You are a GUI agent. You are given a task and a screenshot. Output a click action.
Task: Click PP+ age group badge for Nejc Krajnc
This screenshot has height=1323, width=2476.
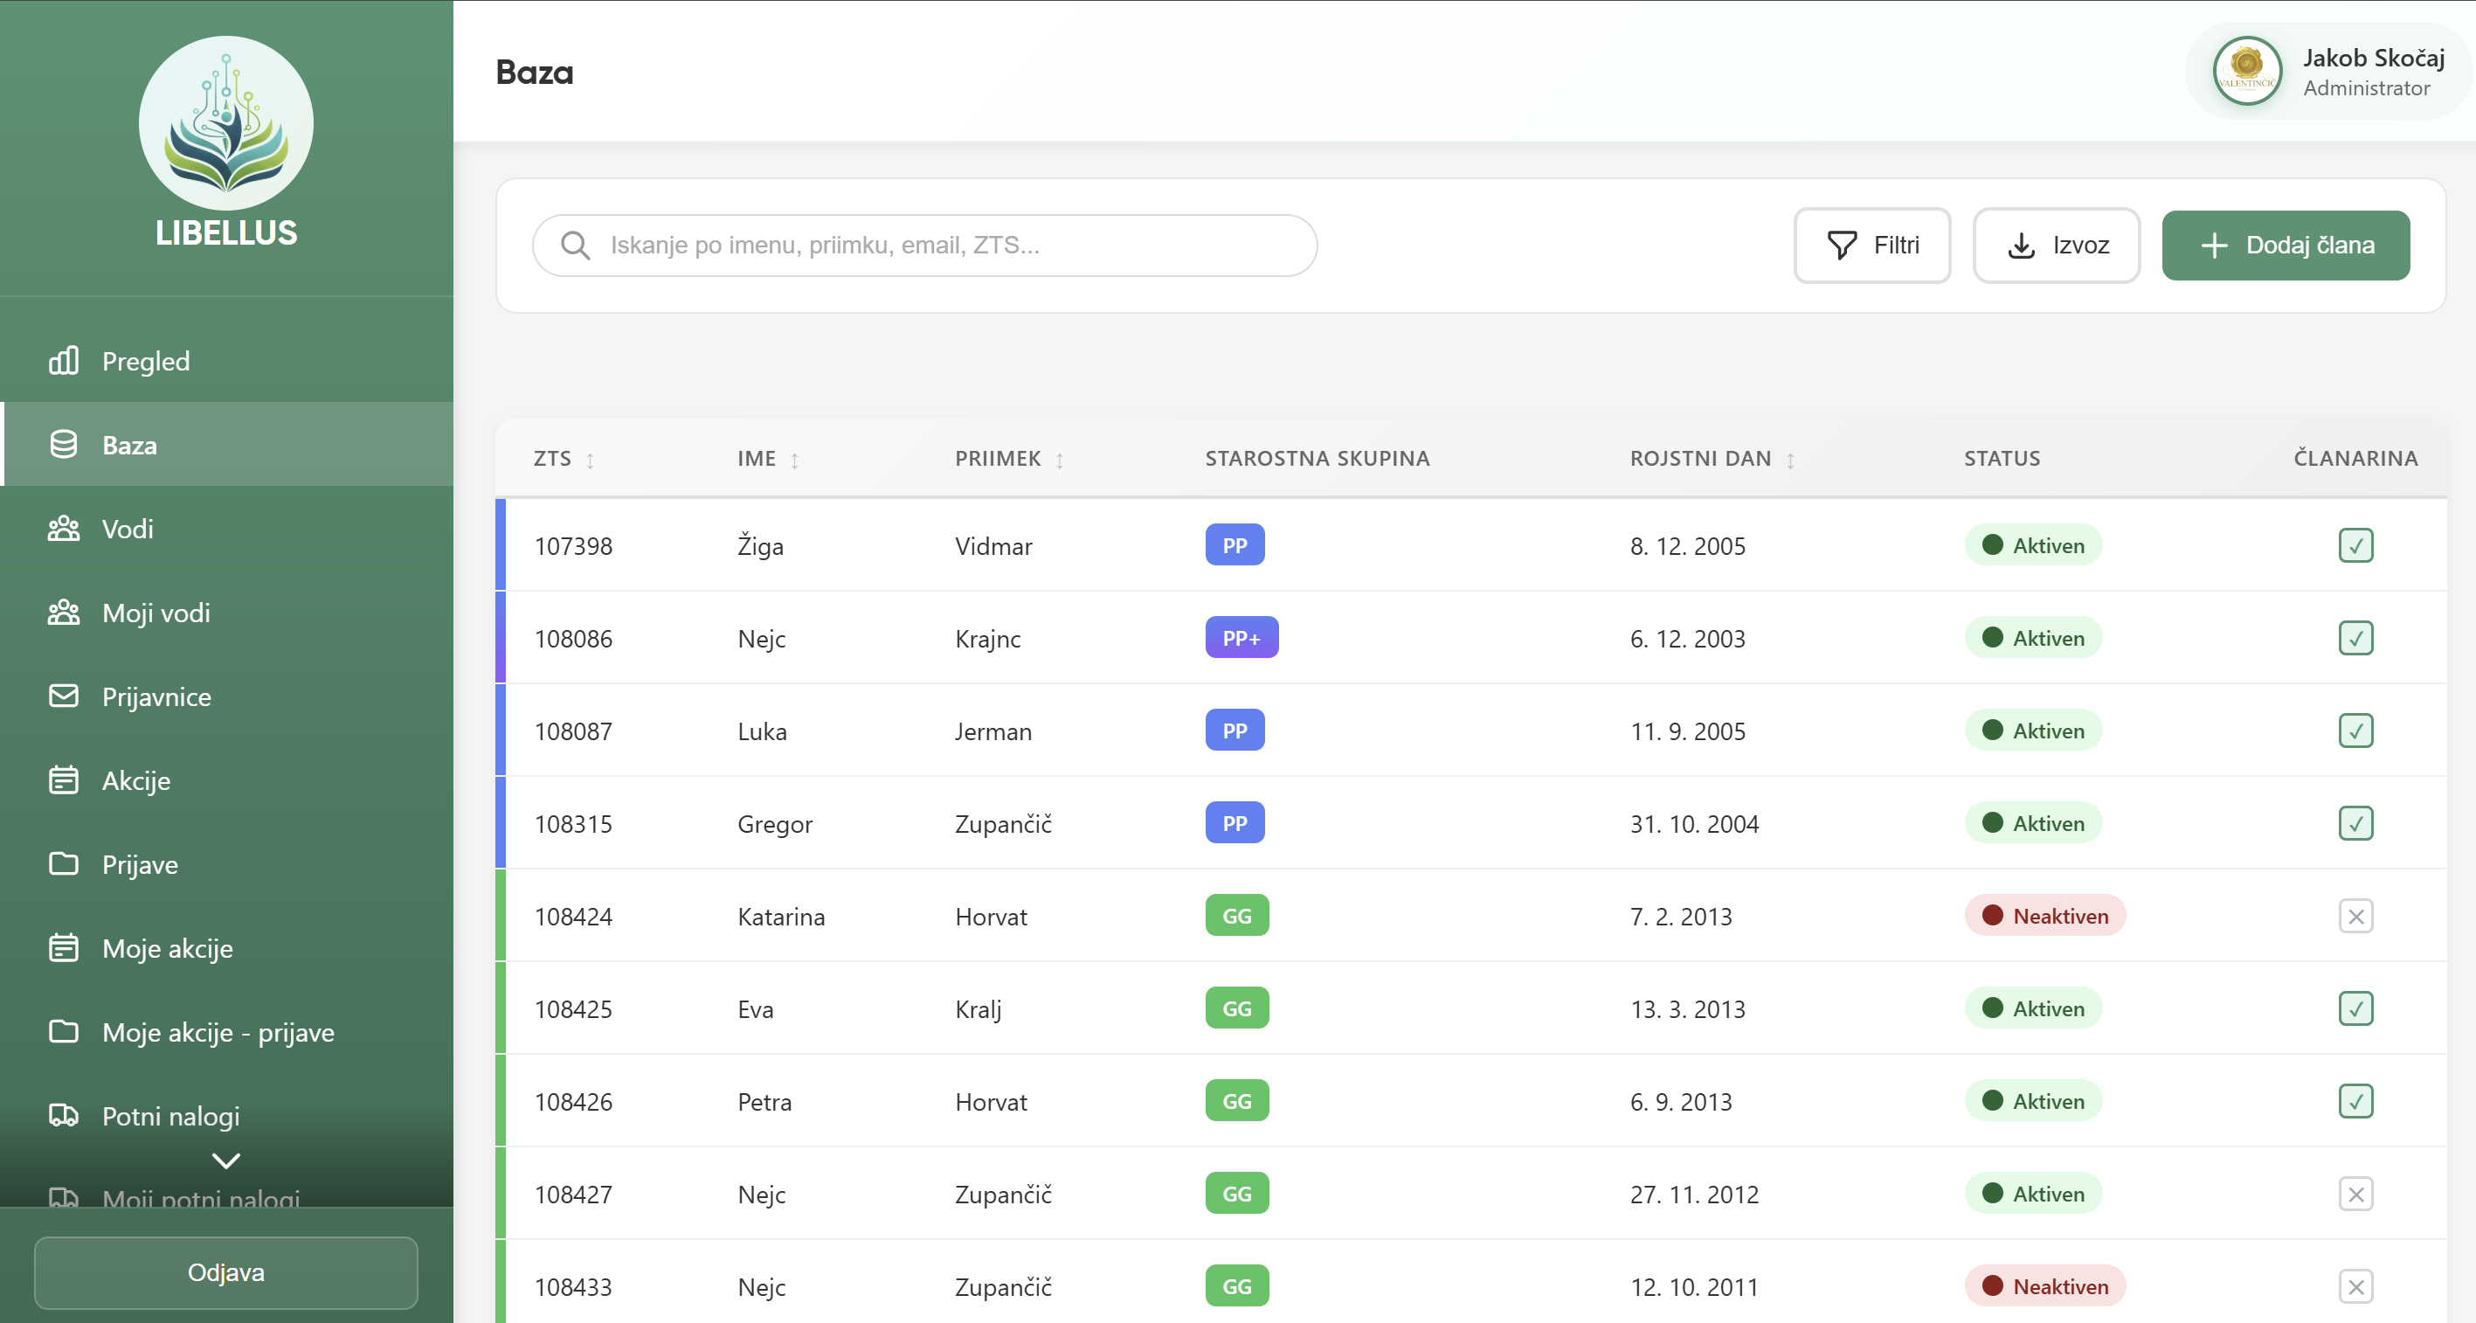[1241, 637]
